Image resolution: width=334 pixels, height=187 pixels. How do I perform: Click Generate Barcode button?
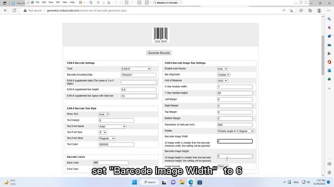coord(159,53)
